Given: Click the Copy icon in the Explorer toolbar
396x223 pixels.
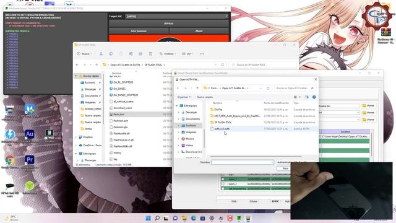Looking at the screenshot, I should [x=111, y=54].
